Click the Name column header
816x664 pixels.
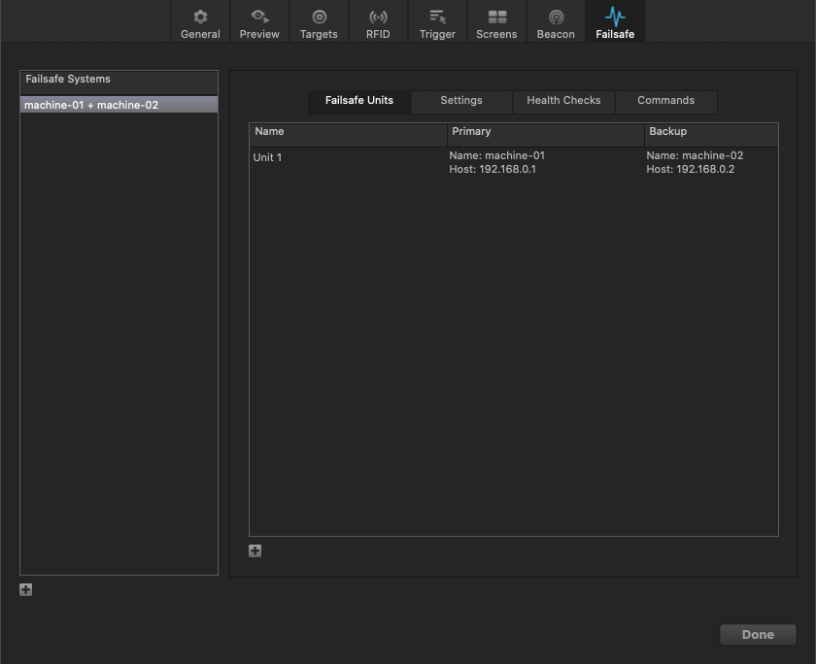tap(348, 135)
